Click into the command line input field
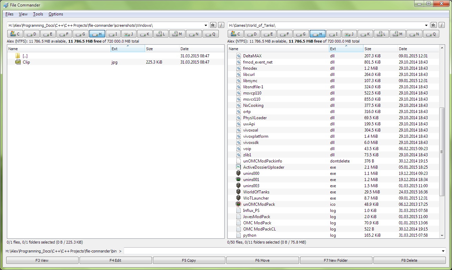 click(282, 251)
